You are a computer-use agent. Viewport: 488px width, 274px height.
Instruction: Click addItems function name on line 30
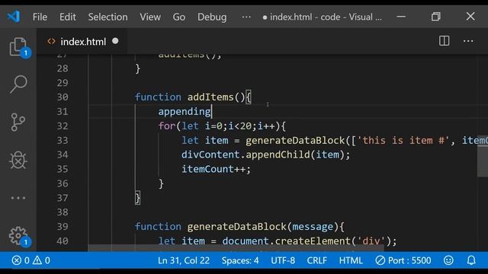[x=210, y=97]
